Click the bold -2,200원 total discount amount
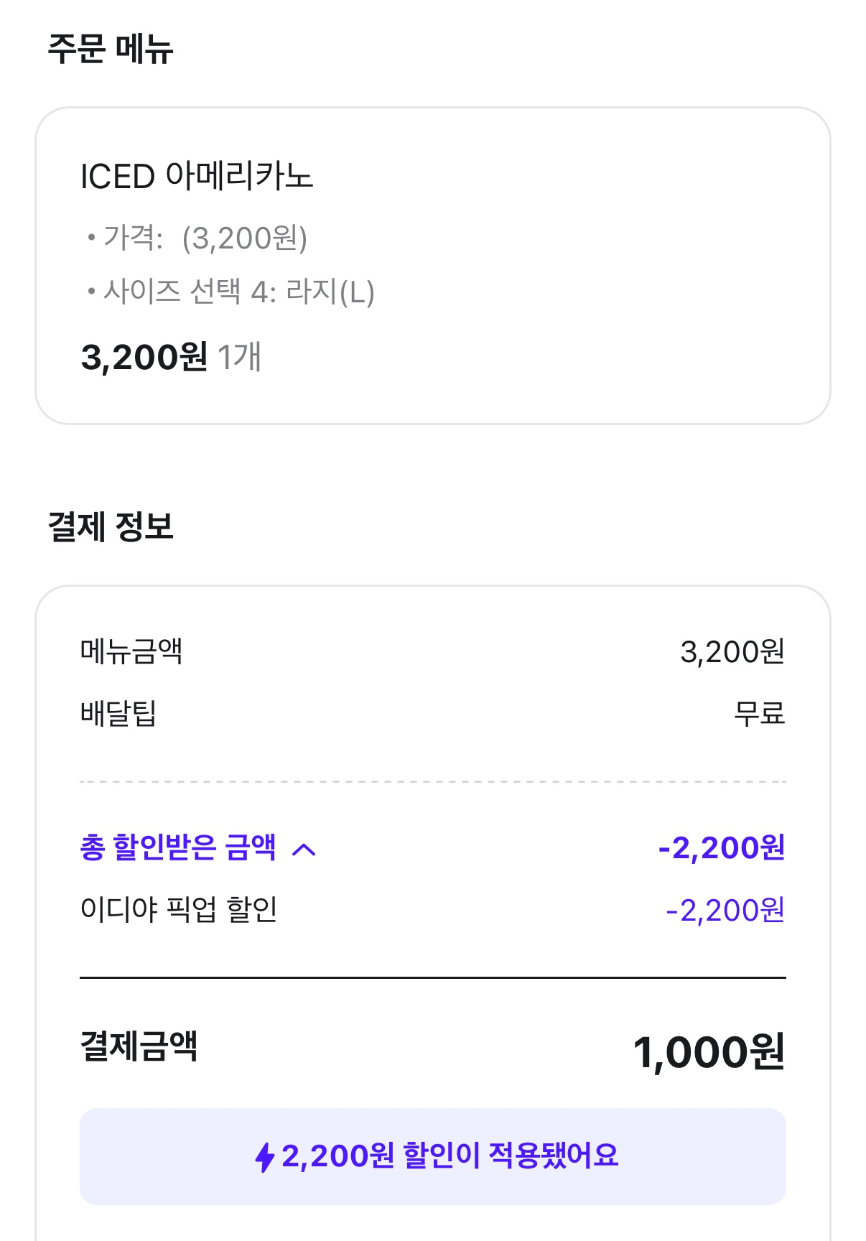 tap(721, 848)
